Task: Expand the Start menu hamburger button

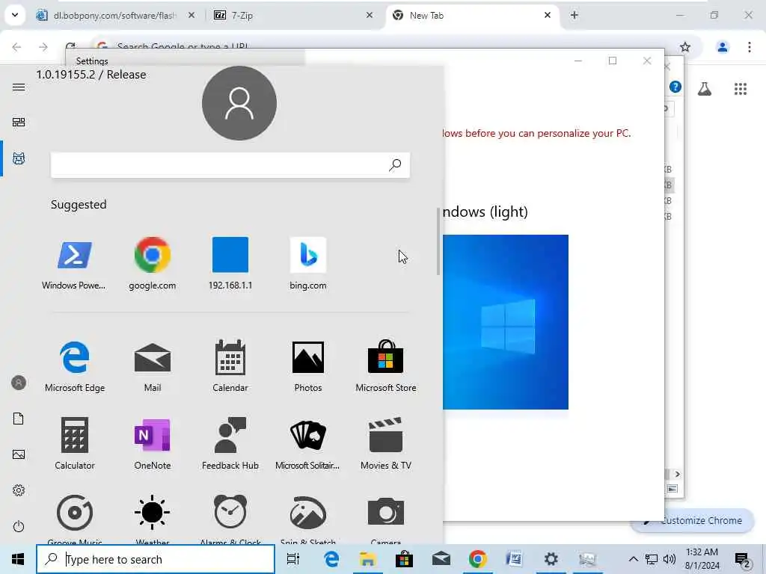Action: [19, 87]
